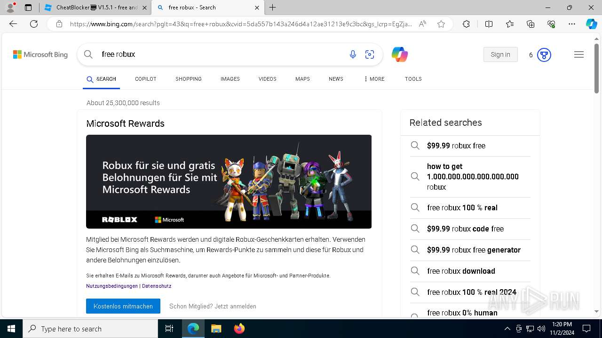Add this page to favorites star

pos(441,24)
